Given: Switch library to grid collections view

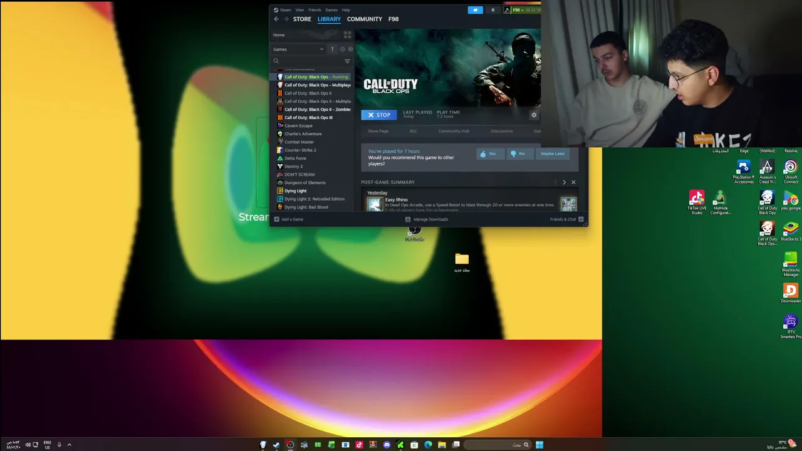Looking at the screenshot, I should click(x=347, y=35).
